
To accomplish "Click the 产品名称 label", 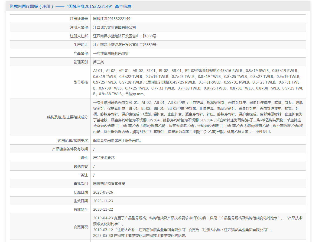I will [x=81, y=53].
